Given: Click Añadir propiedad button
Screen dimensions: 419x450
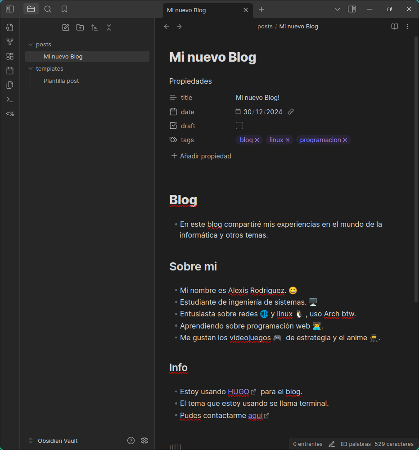Looking at the screenshot, I should click(x=201, y=156).
